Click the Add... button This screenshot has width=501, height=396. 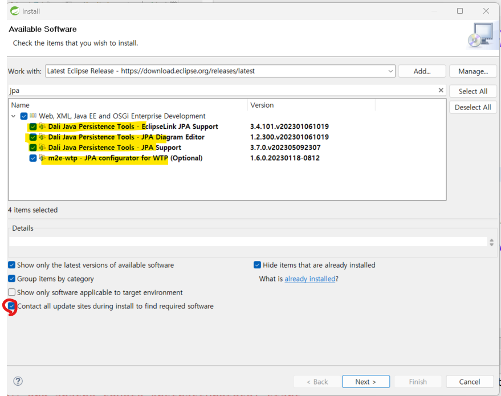[x=422, y=71]
